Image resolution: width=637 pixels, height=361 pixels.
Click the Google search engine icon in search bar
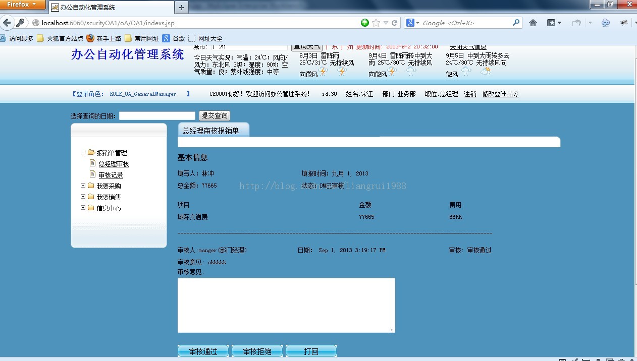click(x=410, y=23)
